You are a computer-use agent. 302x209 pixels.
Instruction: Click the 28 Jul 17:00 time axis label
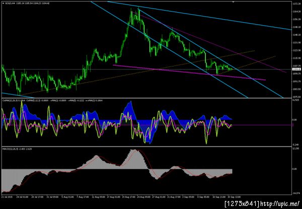36,197
